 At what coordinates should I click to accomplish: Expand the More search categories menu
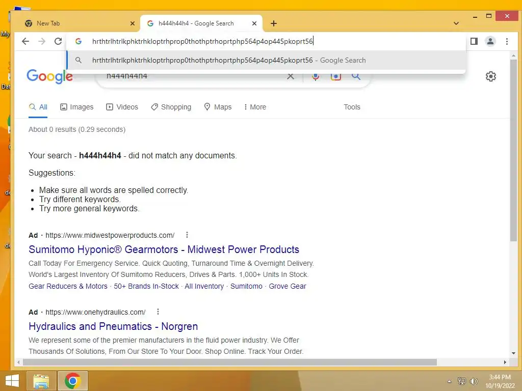coord(255,107)
